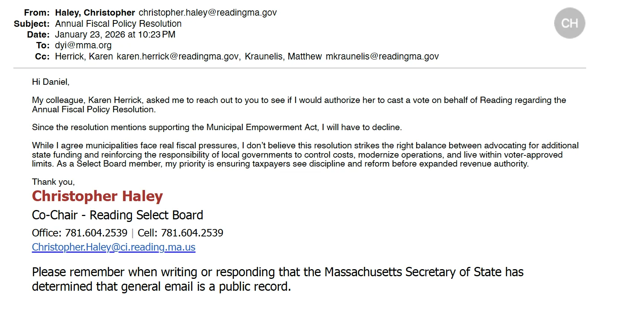Image resolution: width=643 pixels, height=316 pixels.
Task: Click the red Christopher Haley signature name
Action: [97, 196]
